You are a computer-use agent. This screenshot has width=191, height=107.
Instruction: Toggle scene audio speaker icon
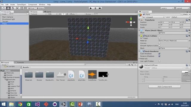click(x=67, y=14)
